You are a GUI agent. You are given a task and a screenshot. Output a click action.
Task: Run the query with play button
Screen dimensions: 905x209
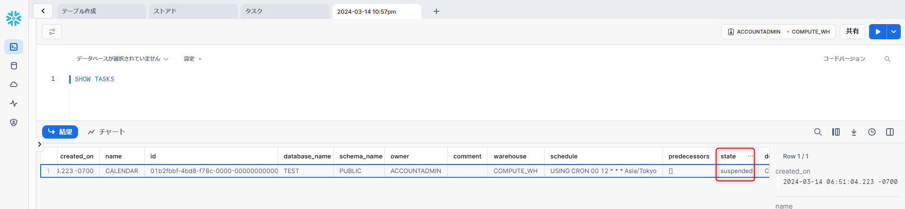[878, 32]
